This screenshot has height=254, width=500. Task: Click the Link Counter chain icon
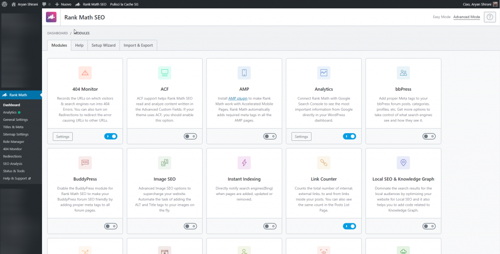tap(324, 163)
